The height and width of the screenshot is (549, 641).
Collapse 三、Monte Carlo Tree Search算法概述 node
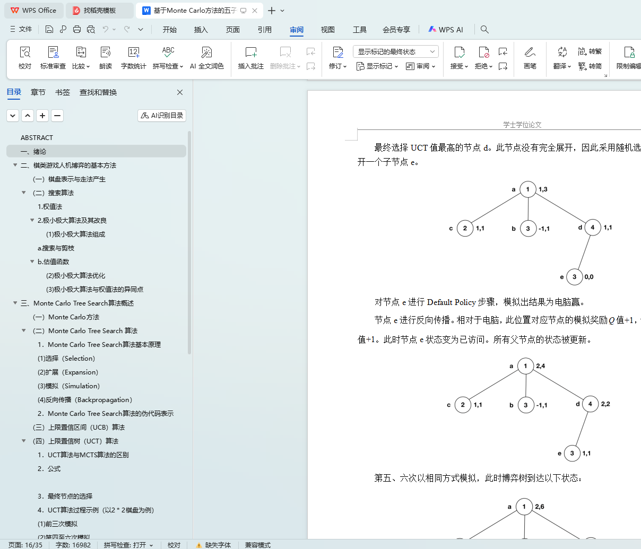pyautogui.click(x=15, y=303)
